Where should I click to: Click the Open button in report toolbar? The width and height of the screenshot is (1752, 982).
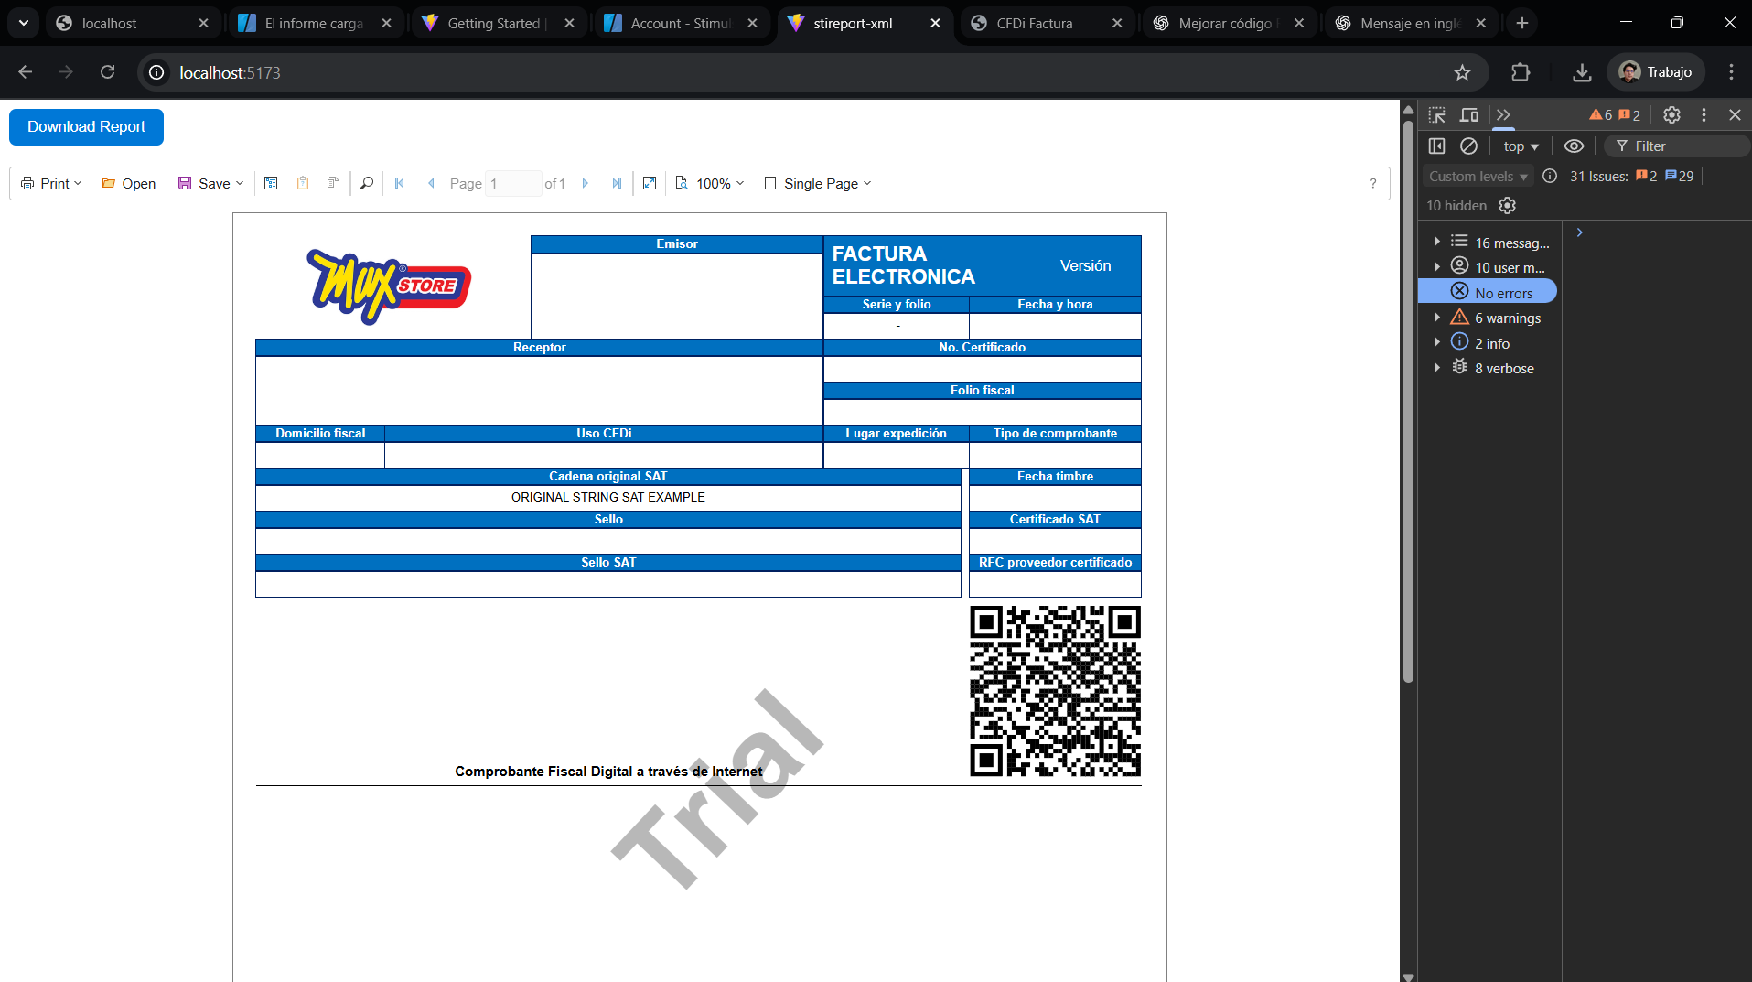(129, 184)
